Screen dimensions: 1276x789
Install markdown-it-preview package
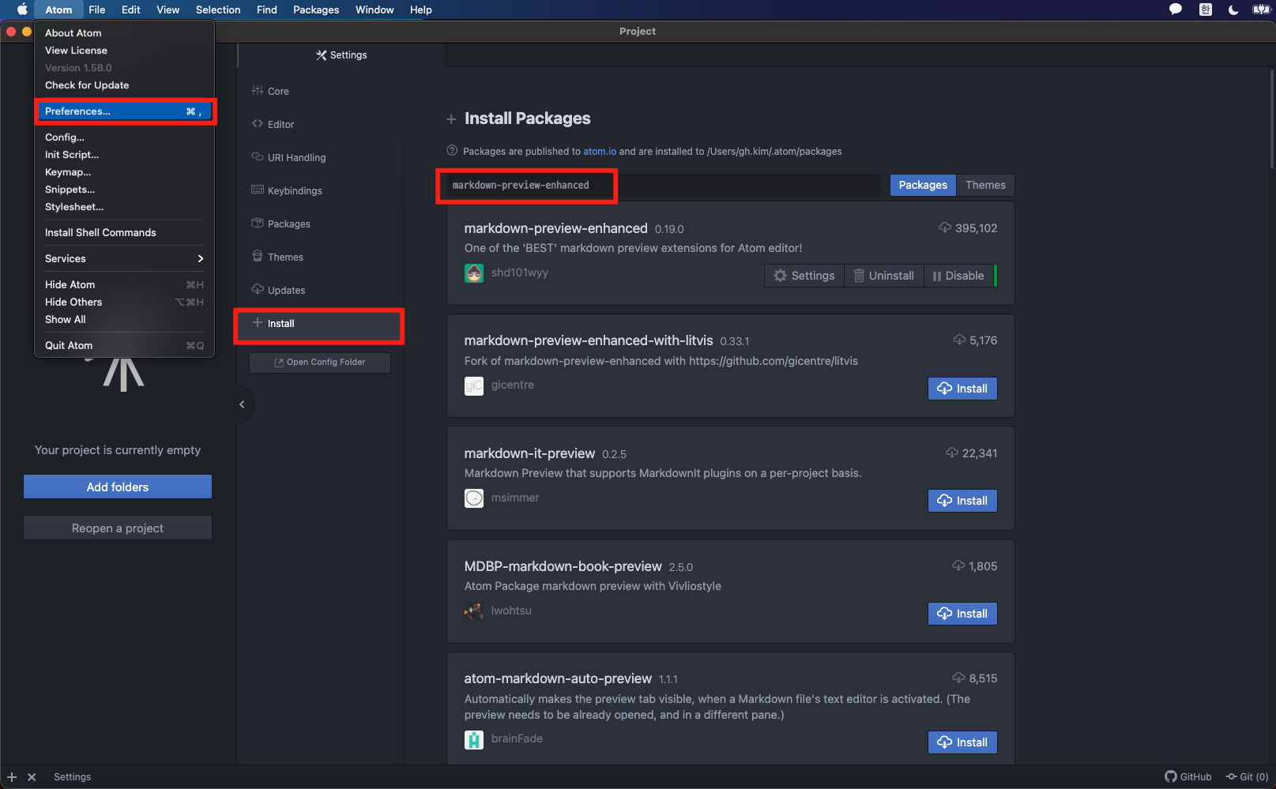(x=962, y=501)
